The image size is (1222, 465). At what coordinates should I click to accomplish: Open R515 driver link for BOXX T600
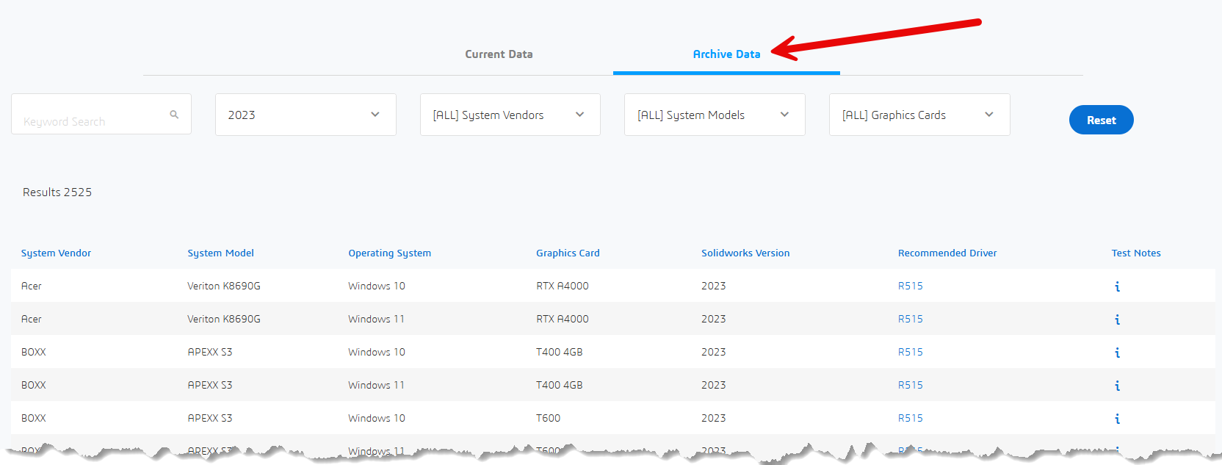pyautogui.click(x=910, y=418)
